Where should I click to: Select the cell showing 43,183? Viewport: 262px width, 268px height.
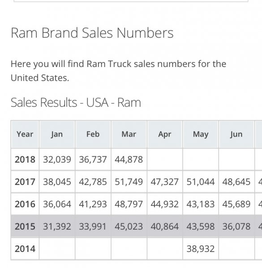pos(201,204)
